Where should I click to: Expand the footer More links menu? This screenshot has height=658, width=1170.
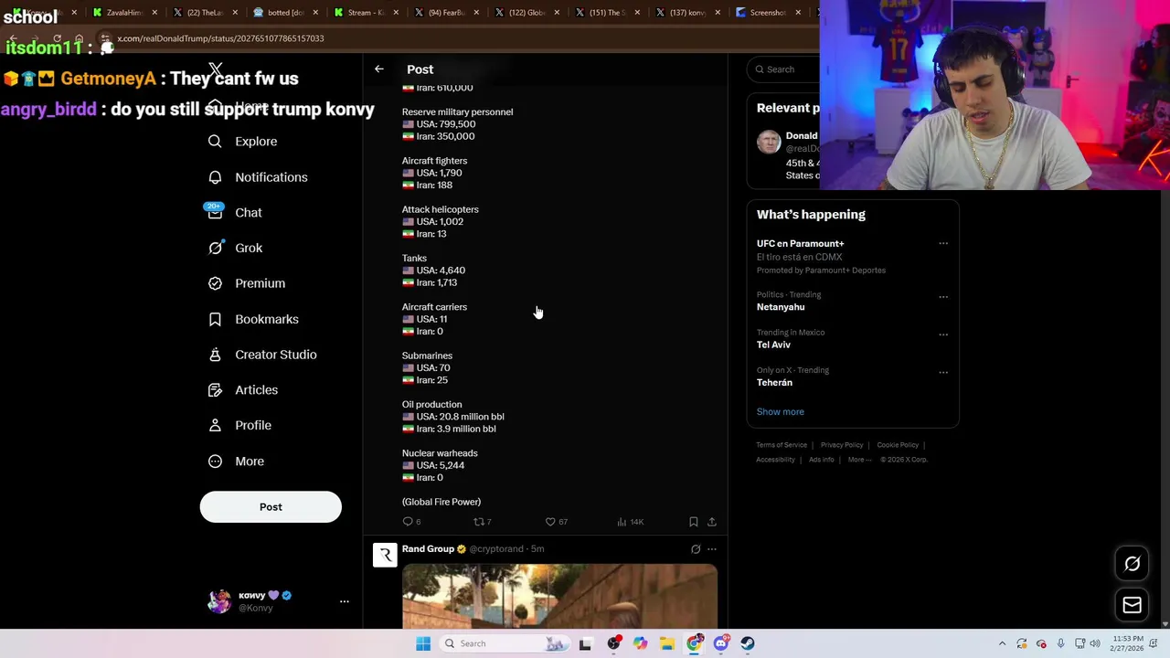(859, 460)
